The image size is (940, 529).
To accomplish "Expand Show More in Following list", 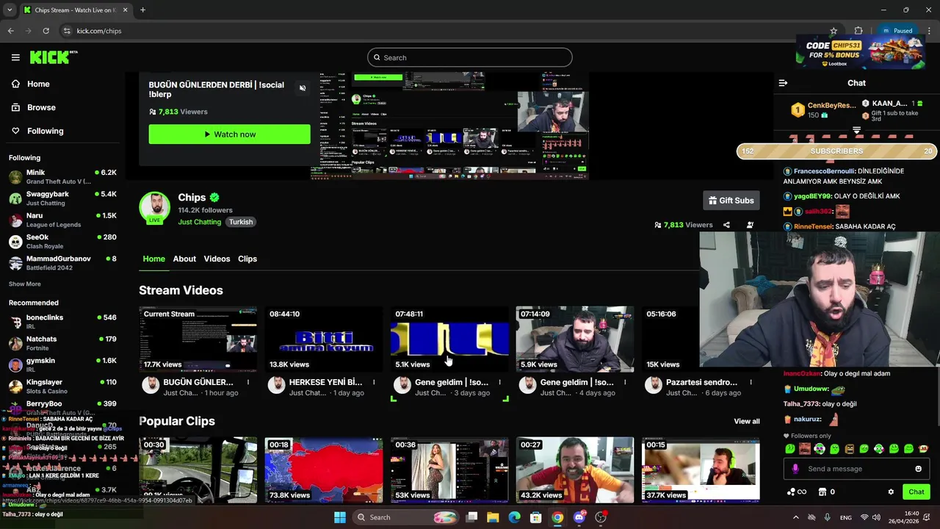I will (x=25, y=284).
